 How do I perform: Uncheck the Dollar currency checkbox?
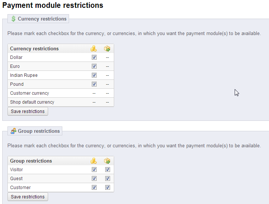[94, 57]
